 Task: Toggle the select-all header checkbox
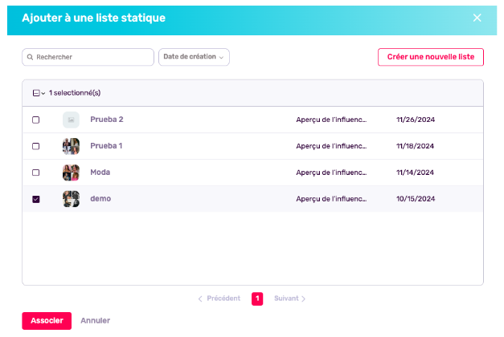(x=36, y=93)
